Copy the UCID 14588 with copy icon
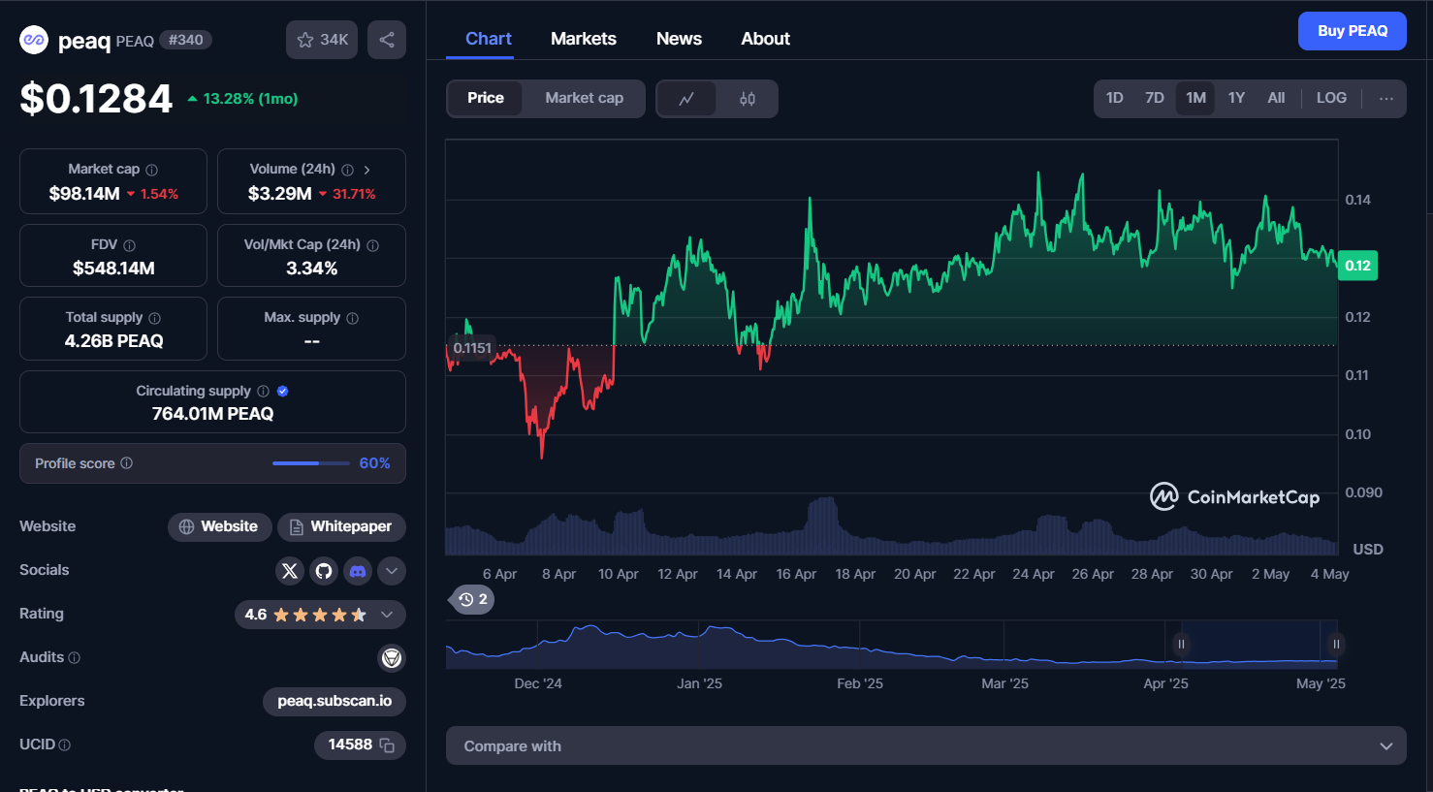The width and height of the screenshot is (1433, 792). [387, 745]
